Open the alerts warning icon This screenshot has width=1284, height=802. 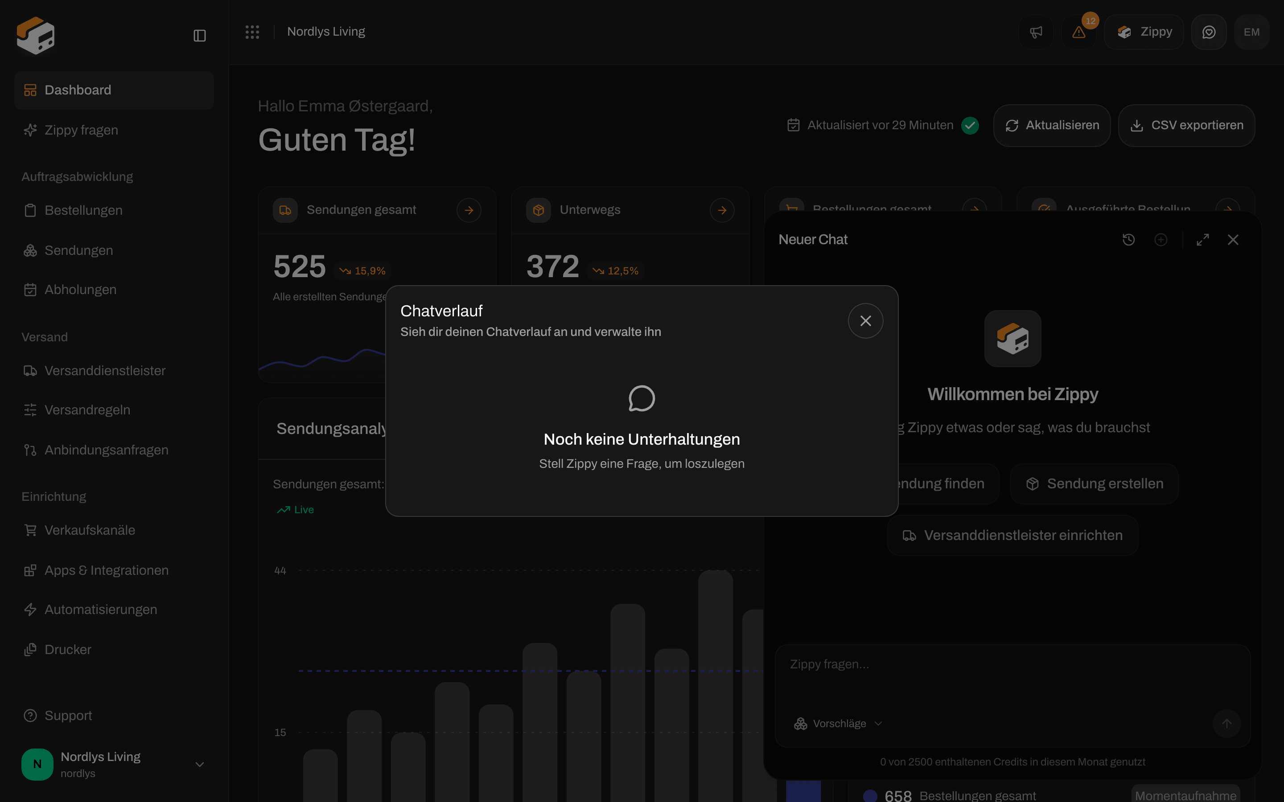pos(1078,32)
